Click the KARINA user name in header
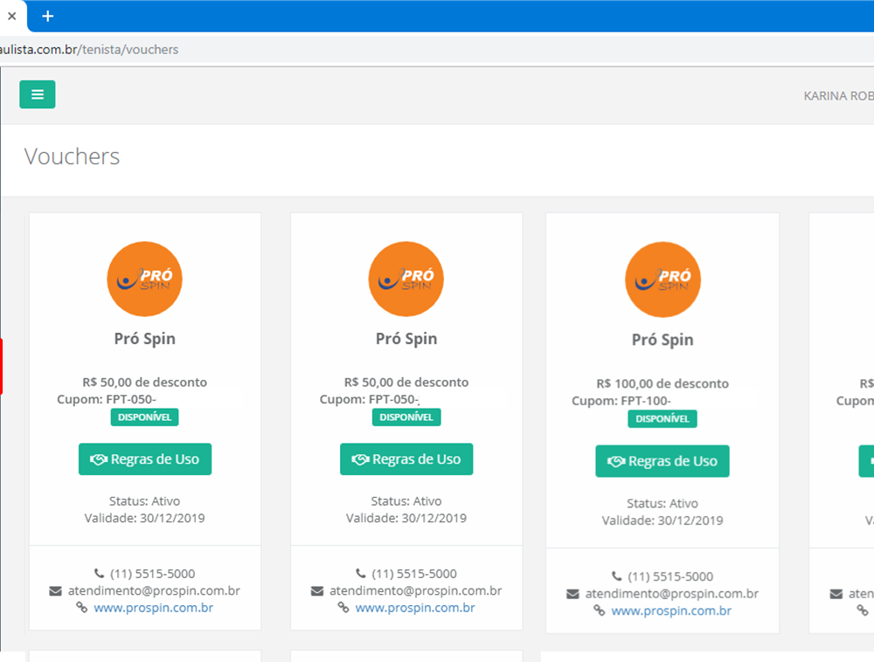 pos(837,96)
